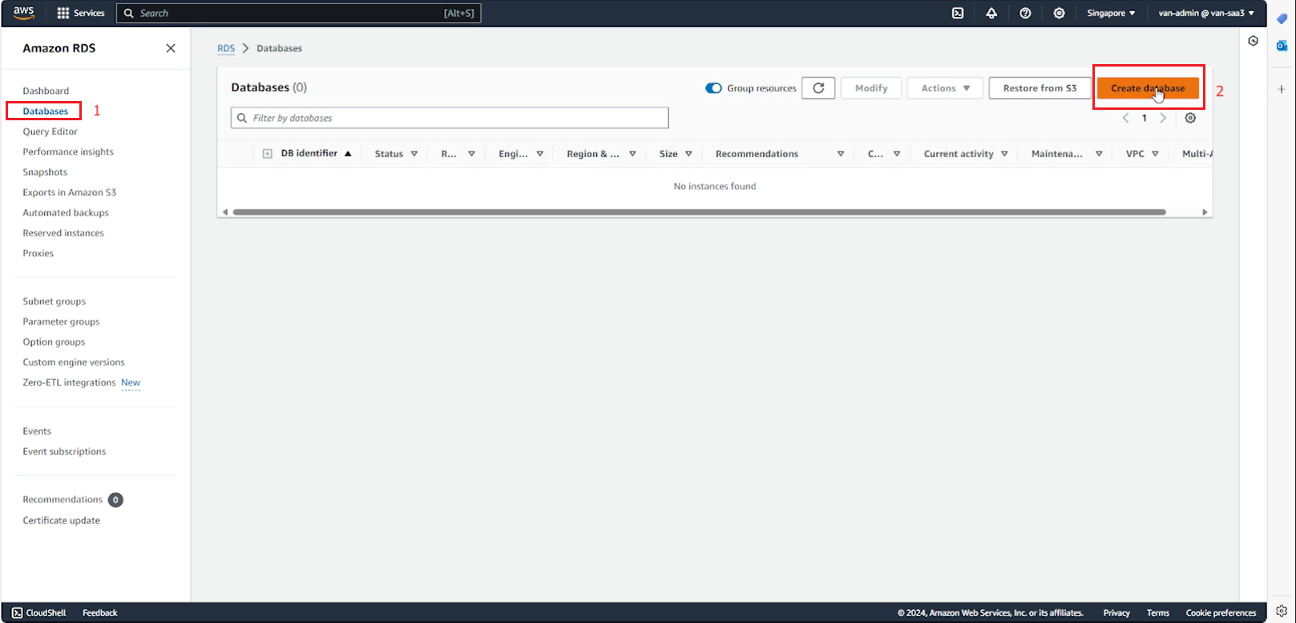
Task: Open the Actions dropdown
Action: tap(946, 88)
